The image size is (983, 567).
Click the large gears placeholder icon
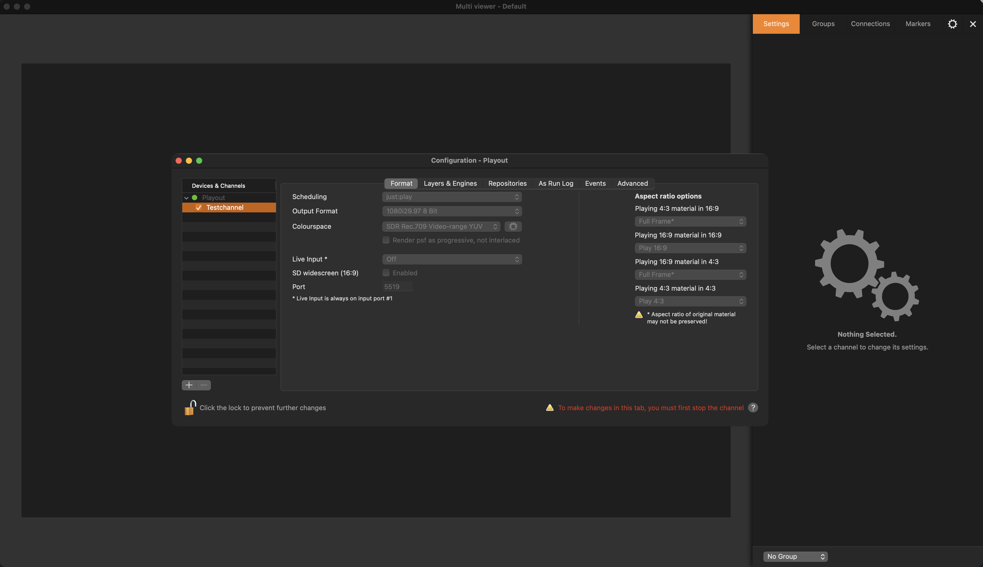(x=867, y=275)
